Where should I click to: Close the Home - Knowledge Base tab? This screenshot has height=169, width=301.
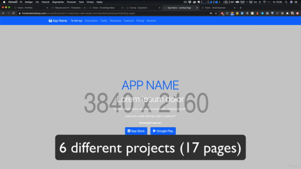tap(122, 8)
